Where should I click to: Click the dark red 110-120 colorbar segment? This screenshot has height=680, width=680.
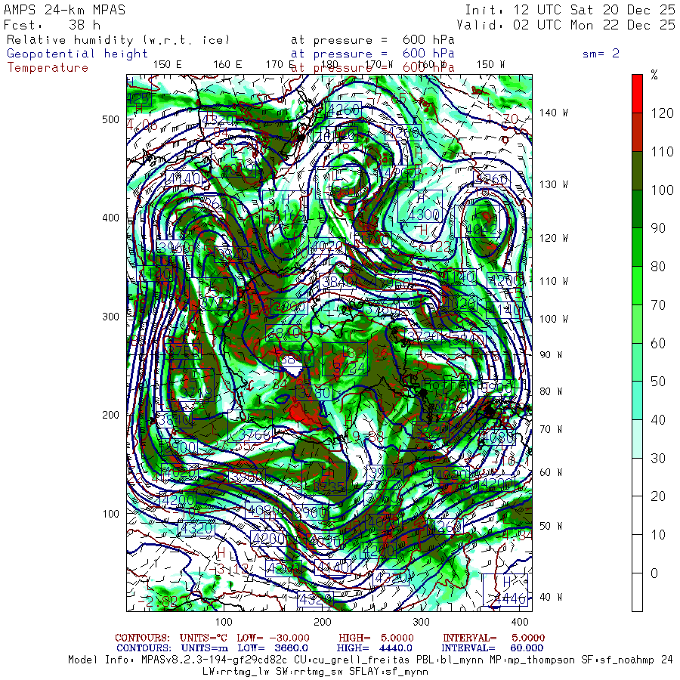pyautogui.click(x=637, y=132)
